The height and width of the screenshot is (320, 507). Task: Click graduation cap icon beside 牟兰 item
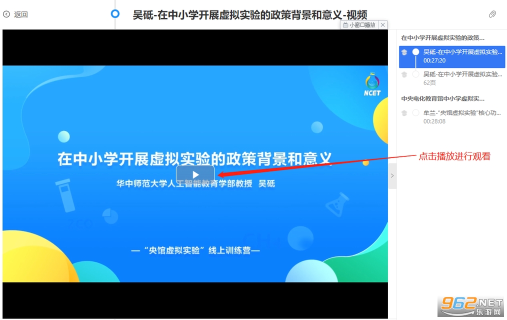point(404,113)
